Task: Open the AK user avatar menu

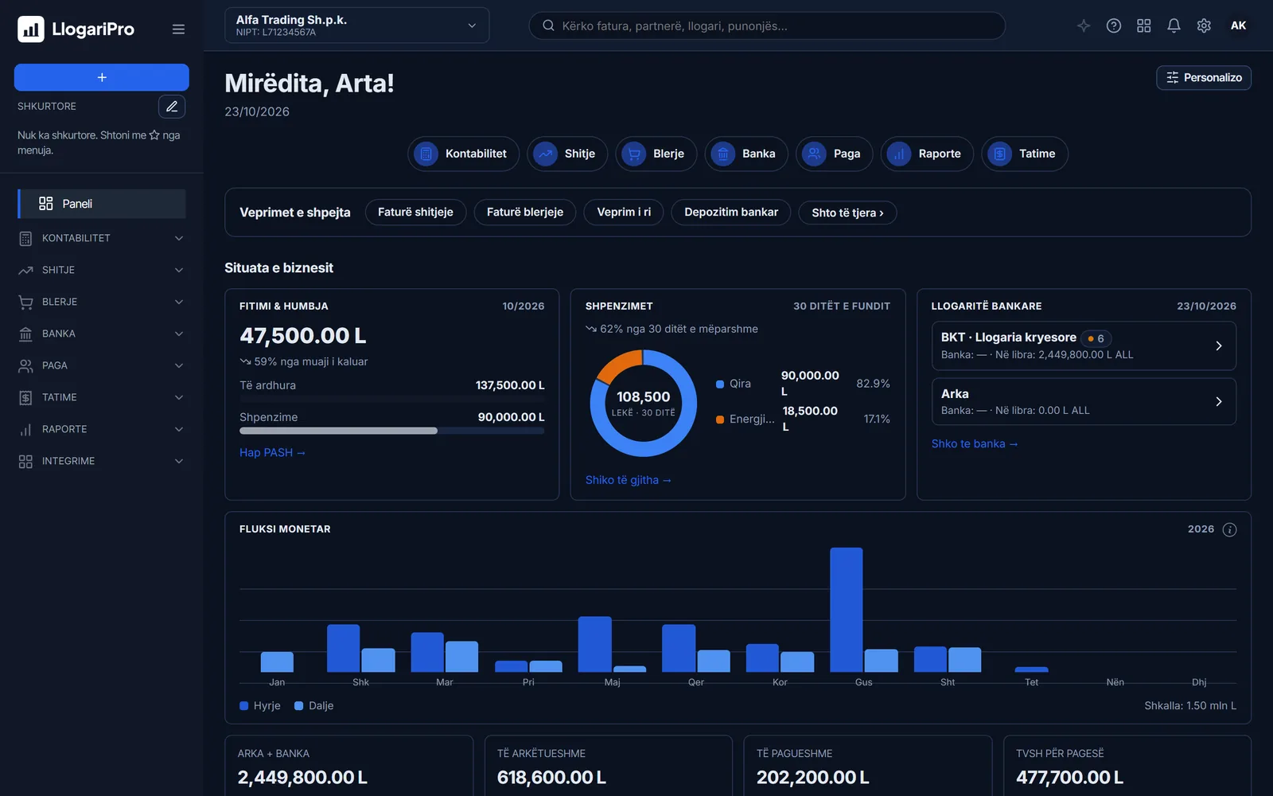Action: (x=1238, y=25)
